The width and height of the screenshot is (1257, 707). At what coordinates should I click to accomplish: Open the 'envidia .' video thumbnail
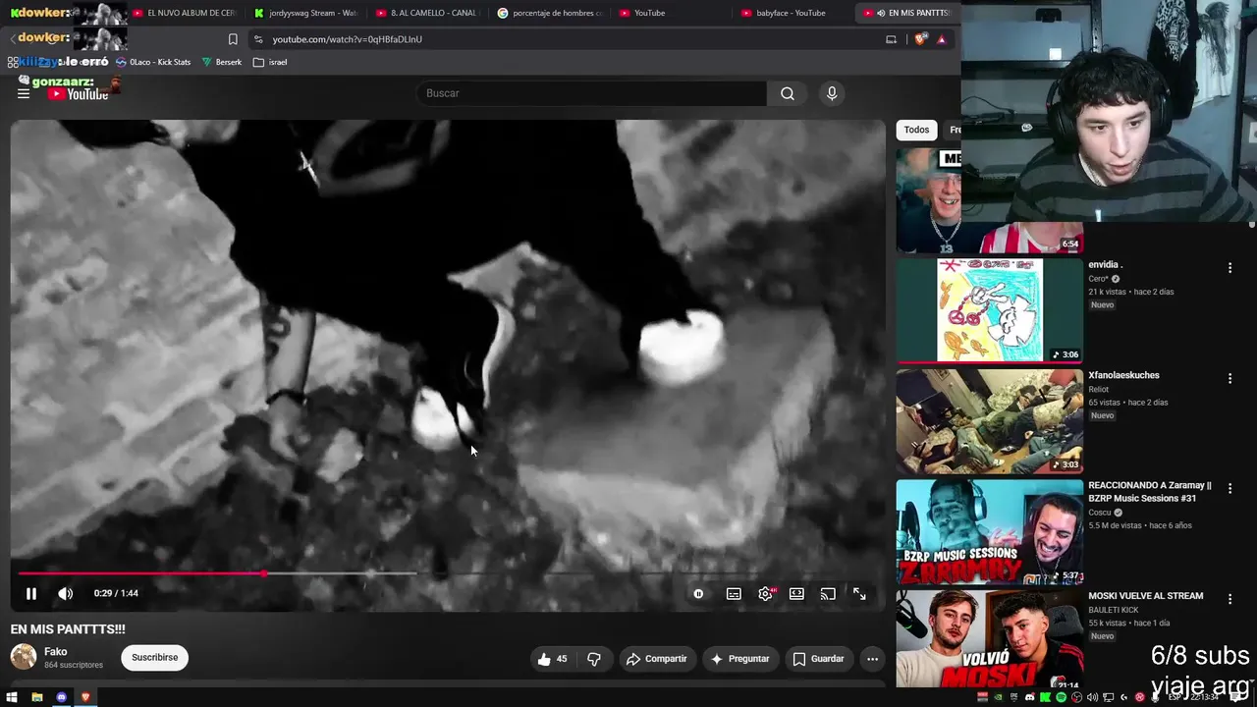click(989, 310)
